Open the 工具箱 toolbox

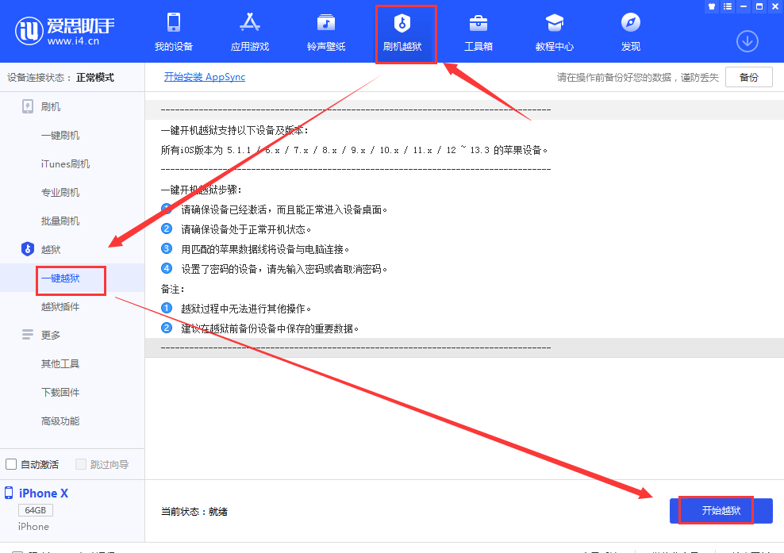pyautogui.click(x=478, y=32)
